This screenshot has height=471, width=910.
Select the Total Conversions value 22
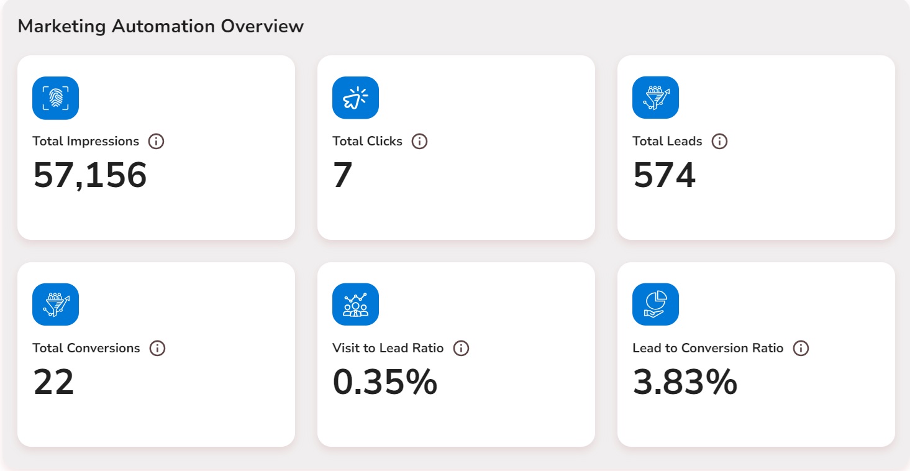coord(53,382)
